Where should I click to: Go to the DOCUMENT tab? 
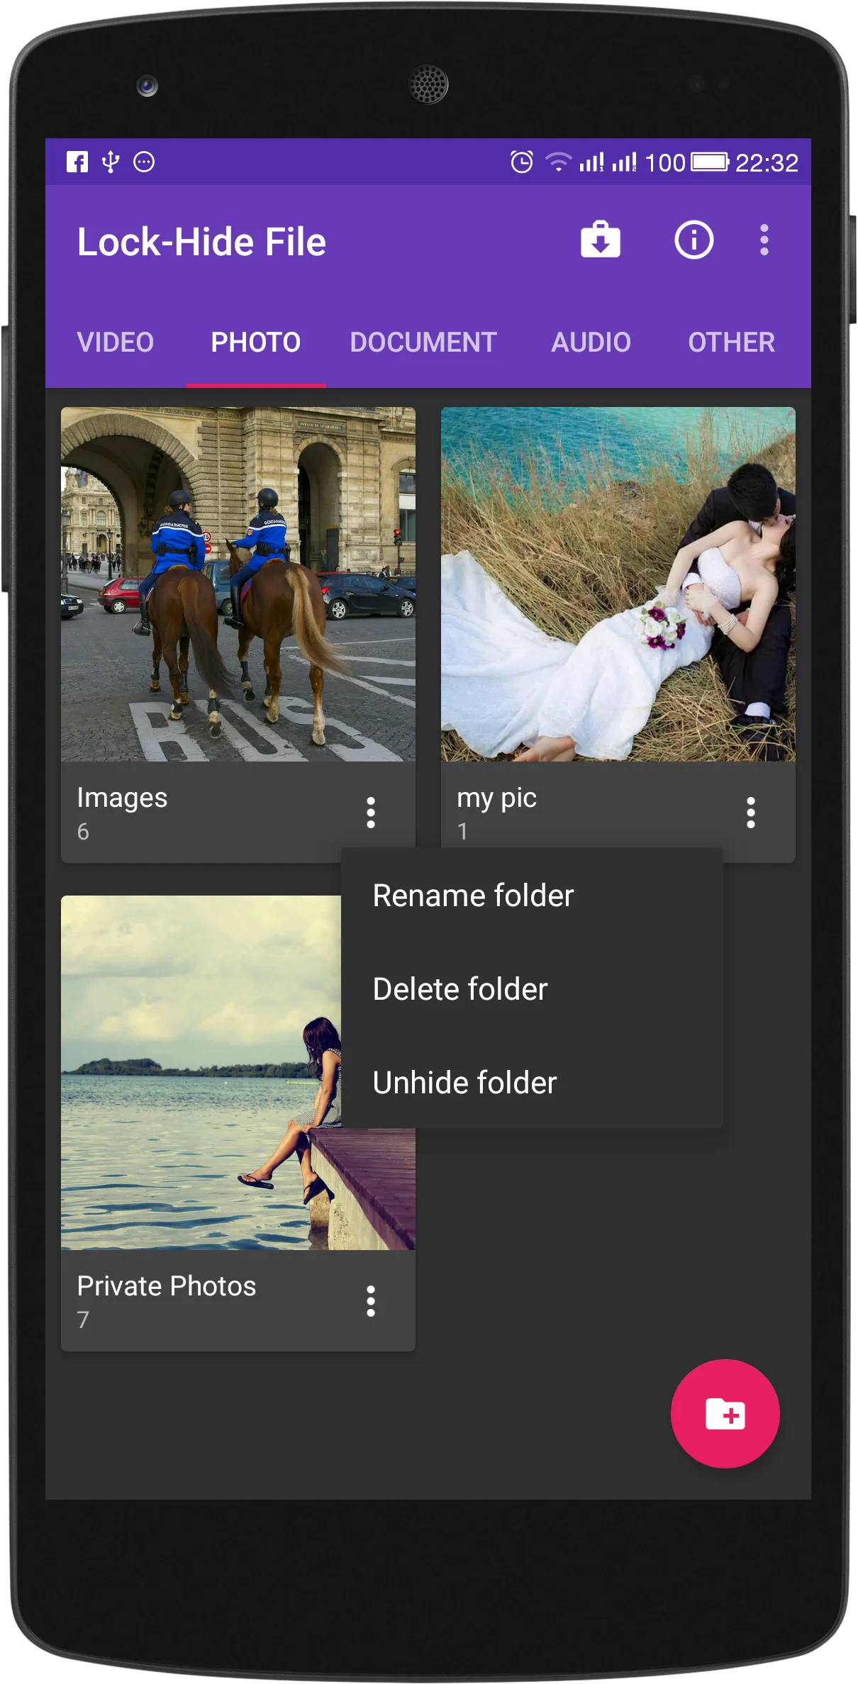click(x=423, y=342)
